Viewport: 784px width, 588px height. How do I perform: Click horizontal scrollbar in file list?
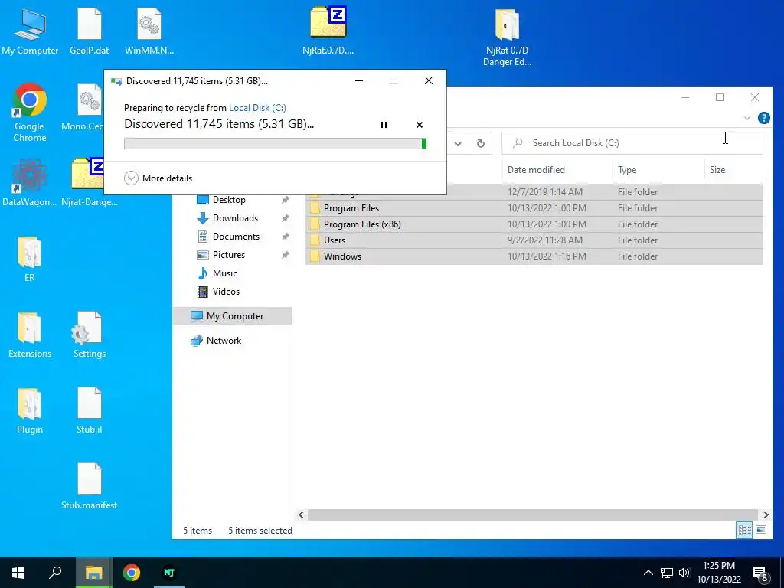[x=533, y=514]
